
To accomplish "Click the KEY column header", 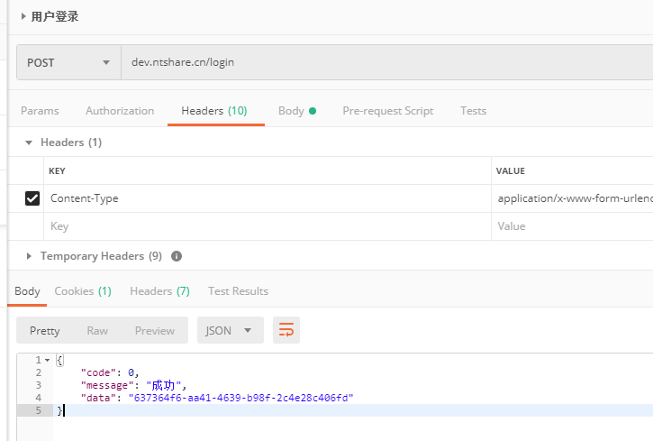I will tap(57, 171).
